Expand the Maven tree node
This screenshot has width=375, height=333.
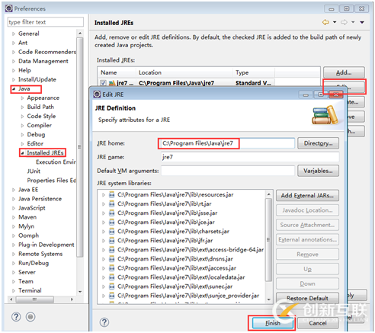14,217
